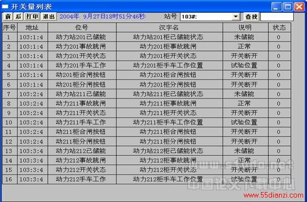Image resolution: width=307 pixels, height=202 pixels.
Task: Click the window icon in title bar
Action: coord(5,7)
